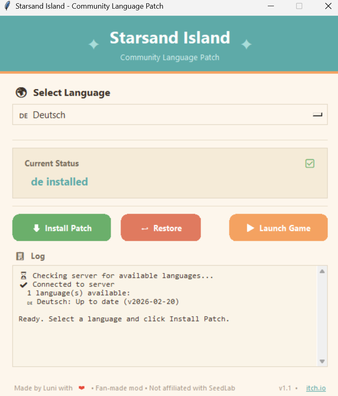The height and width of the screenshot is (396, 338).
Task: Click the DE flag label in language combo box
Action: pos(23,116)
